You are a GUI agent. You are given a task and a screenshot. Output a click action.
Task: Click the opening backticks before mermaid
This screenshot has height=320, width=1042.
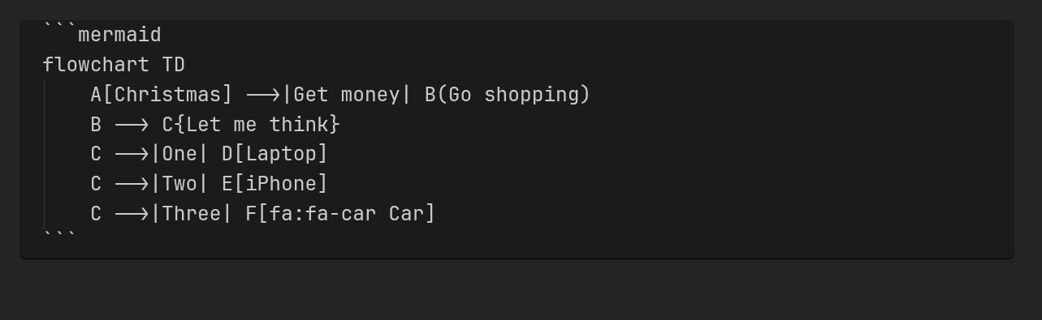coord(59,31)
